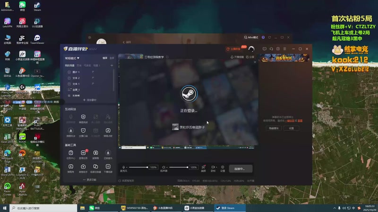This screenshot has height=212, width=378.
Task: Click the Halloween banner in right panel
Action: (x=284, y=57)
